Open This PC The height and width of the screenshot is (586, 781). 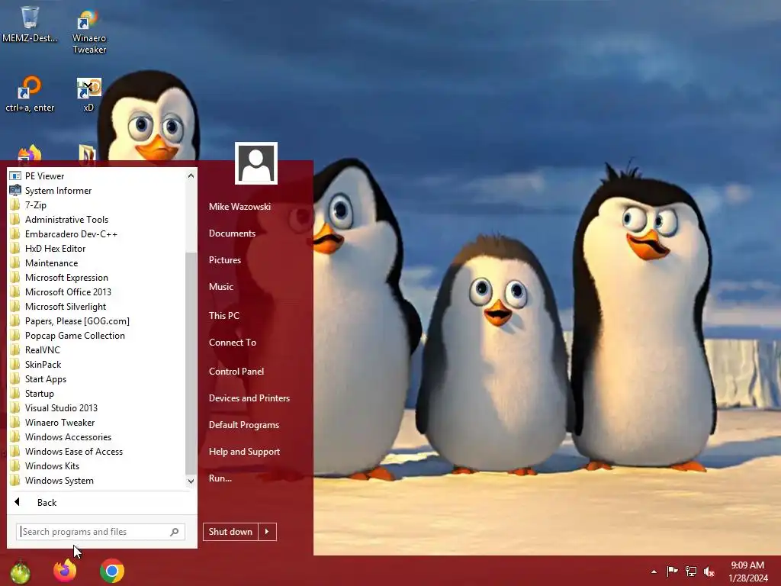coord(223,315)
